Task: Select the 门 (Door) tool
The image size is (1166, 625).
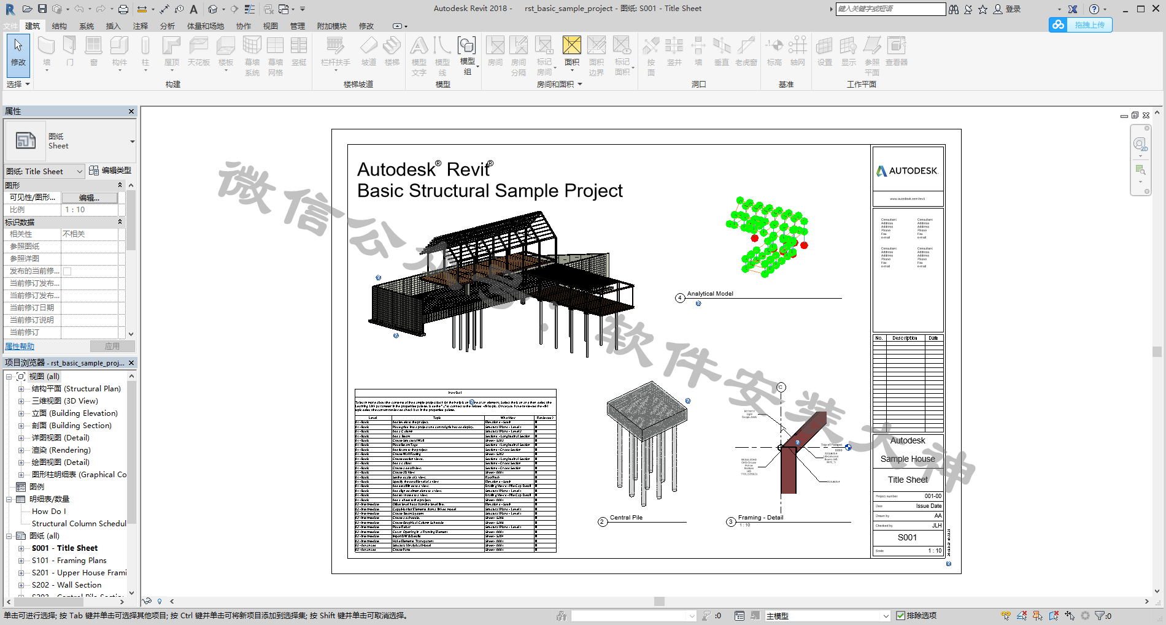Action: [x=70, y=52]
